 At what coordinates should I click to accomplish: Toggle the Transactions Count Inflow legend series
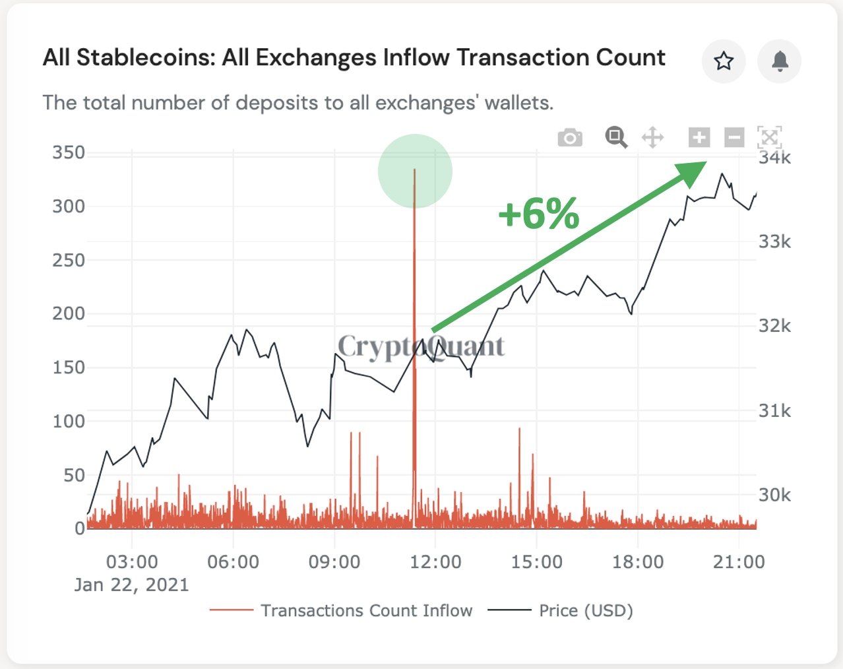pyautogui.click(x=366, y=611)
